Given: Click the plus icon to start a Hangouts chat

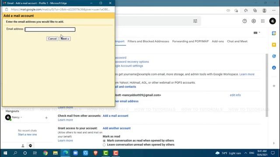Looking at the screenshot, I should (x=46, y=118).
